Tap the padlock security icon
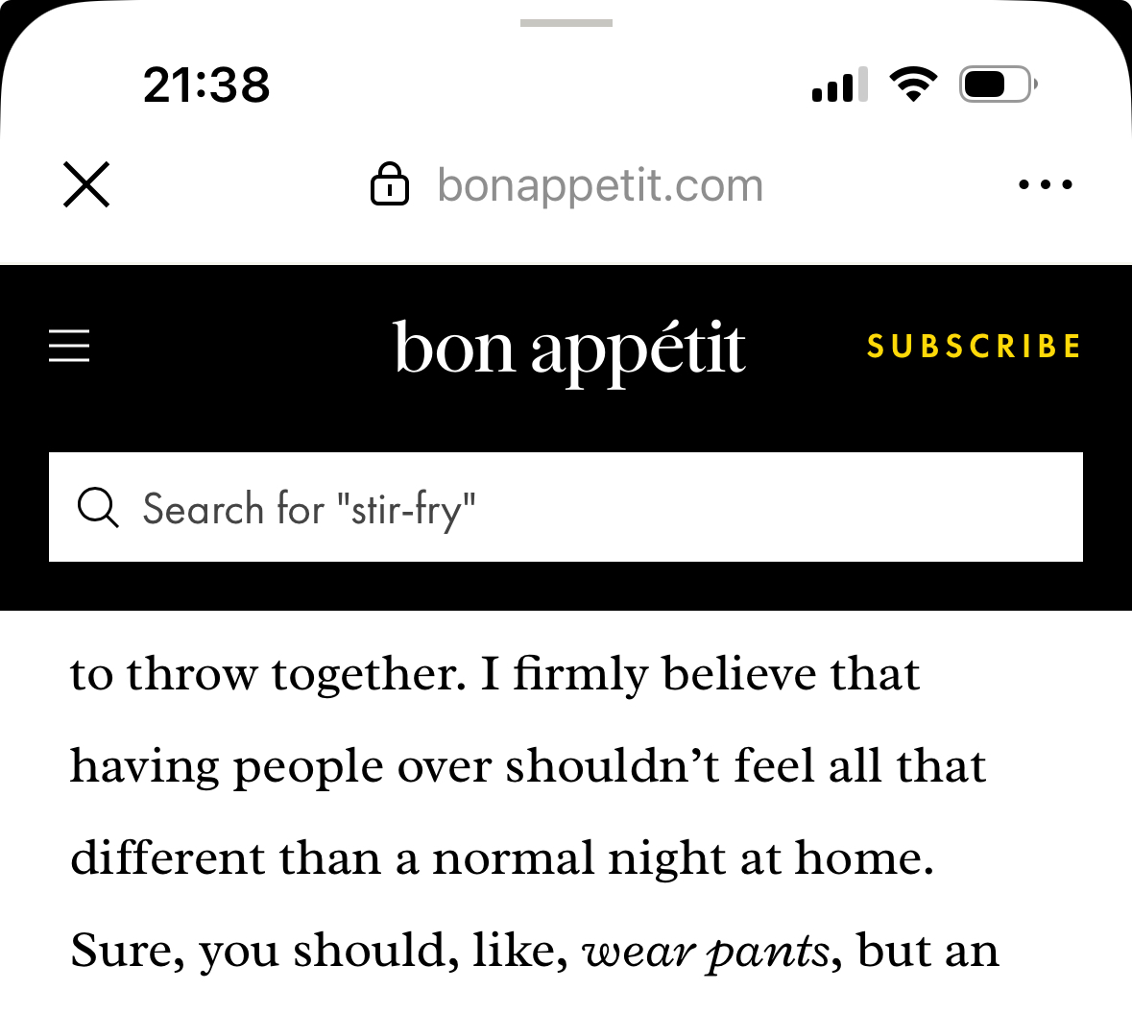The width and height of the screenshot is (1132, 1014). 389,184
